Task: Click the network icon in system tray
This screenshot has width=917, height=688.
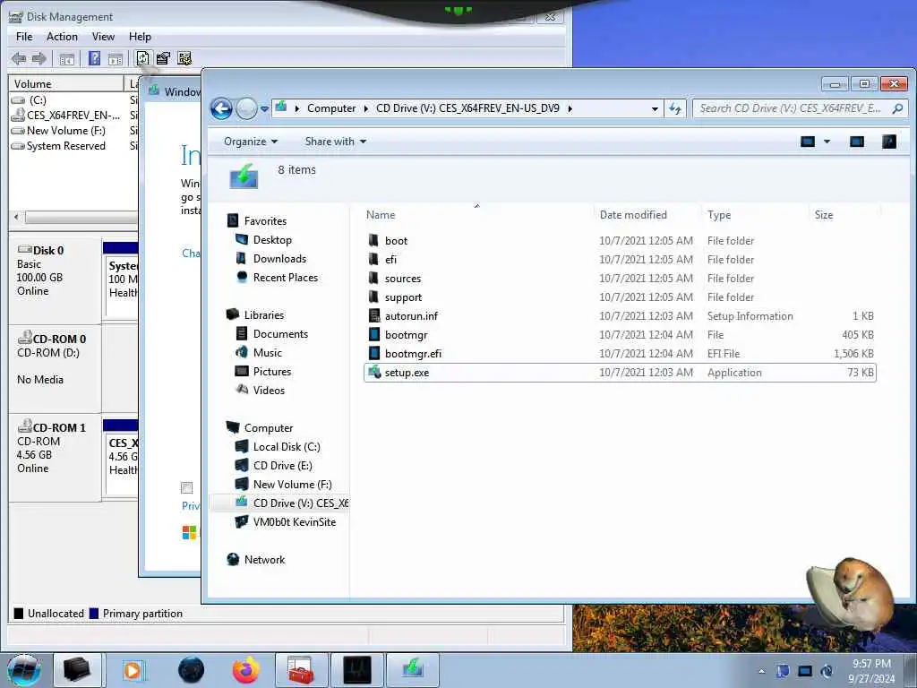Action: 805,671
